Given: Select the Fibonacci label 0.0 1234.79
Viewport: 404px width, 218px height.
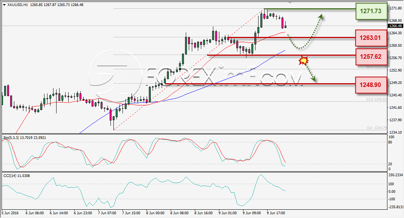Looking at the screenshot, I should (x=377, y=128).
